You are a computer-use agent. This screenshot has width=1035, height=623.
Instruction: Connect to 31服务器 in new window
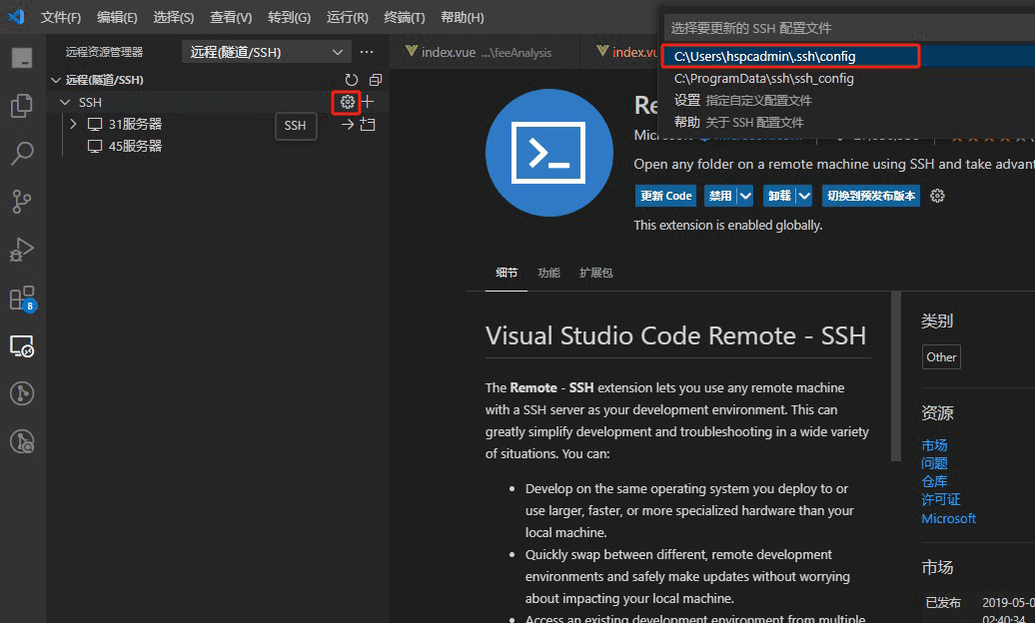[368, 124]
